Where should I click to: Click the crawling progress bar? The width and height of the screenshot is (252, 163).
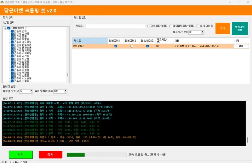tap(96, 155)
